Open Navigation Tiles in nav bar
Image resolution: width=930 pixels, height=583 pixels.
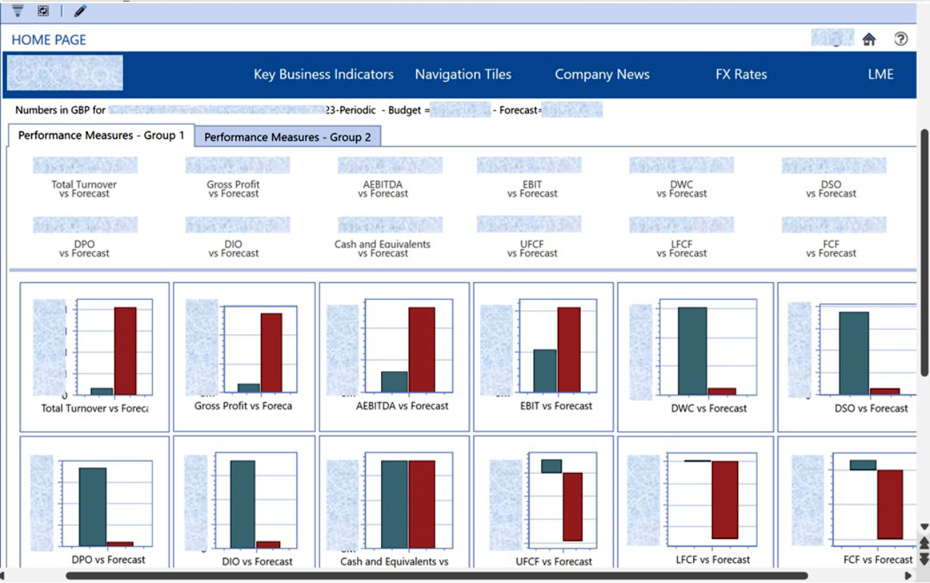coord(463,75)
